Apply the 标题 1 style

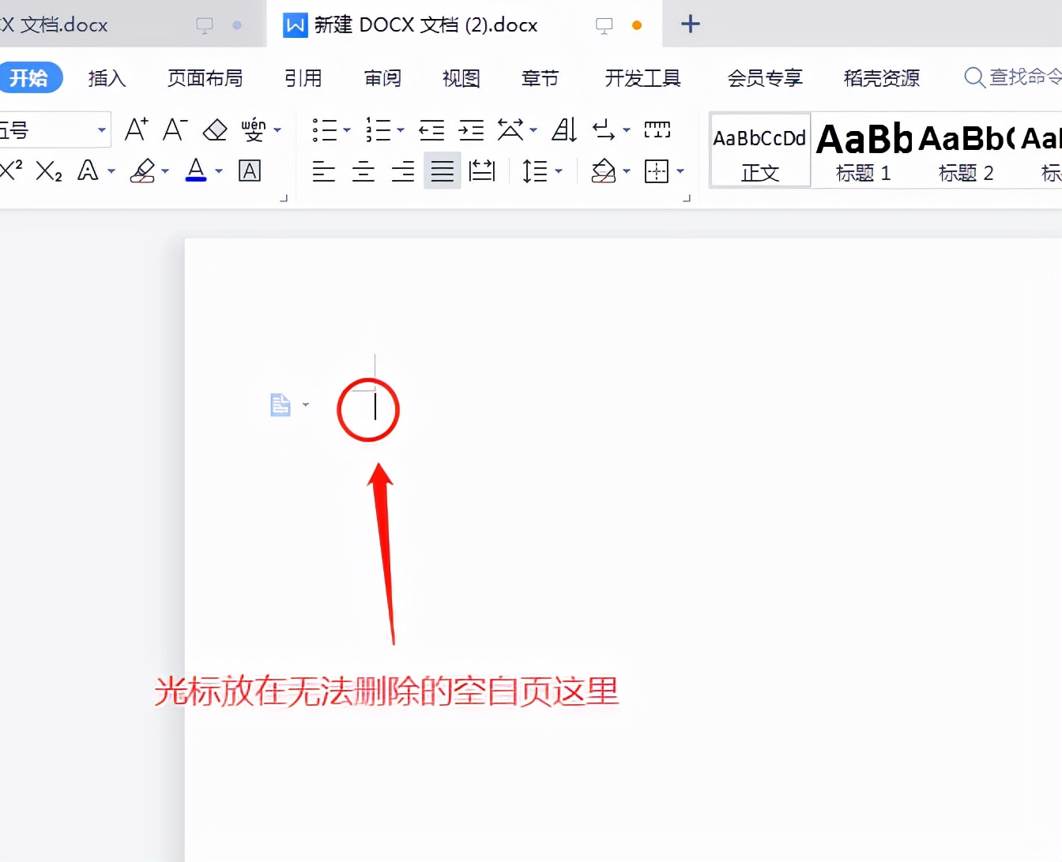coord(864,150)
